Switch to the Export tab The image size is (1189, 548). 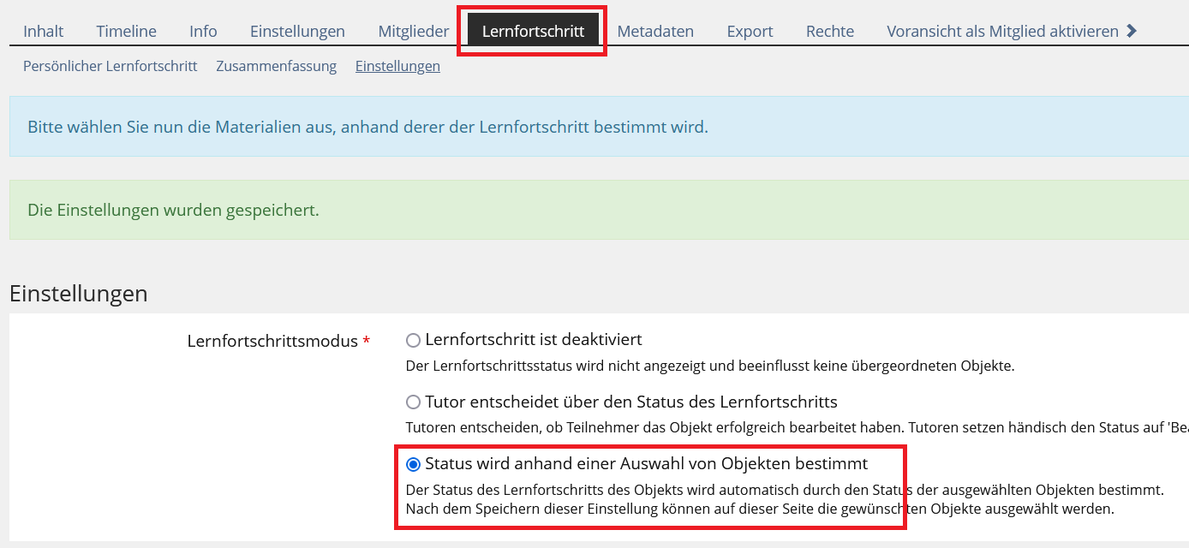(750, 32)
